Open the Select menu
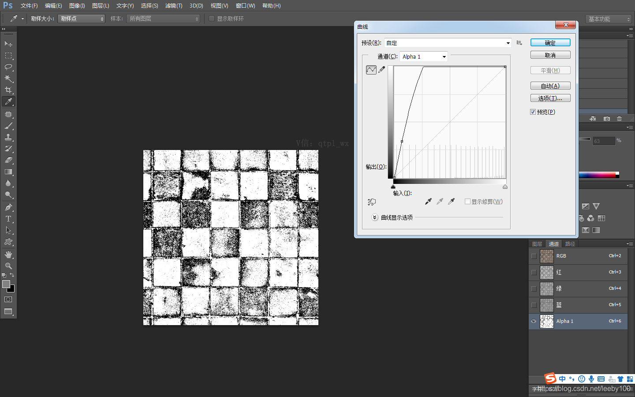This screenshot has width=635, height=397. click(149, 6)
